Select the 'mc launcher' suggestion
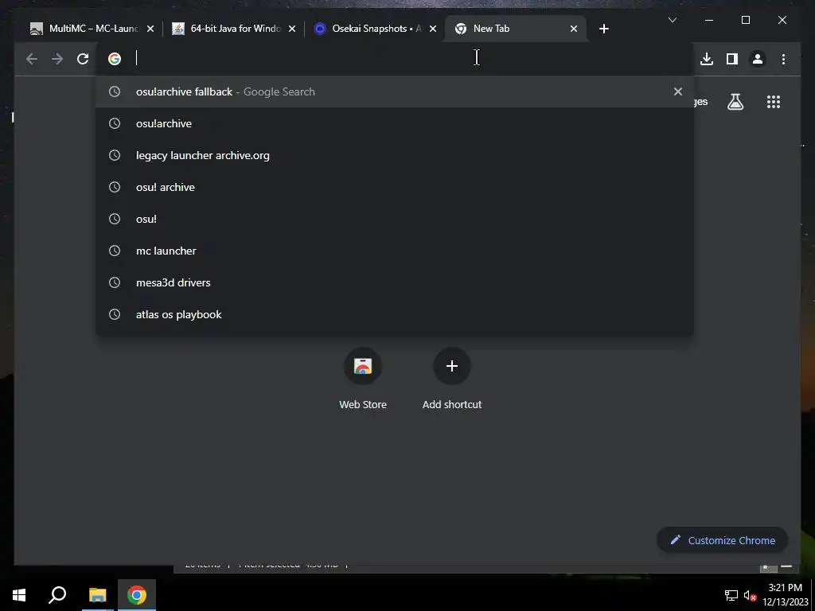The width and height of the screenshot is (815, 611). pos(395,251)
